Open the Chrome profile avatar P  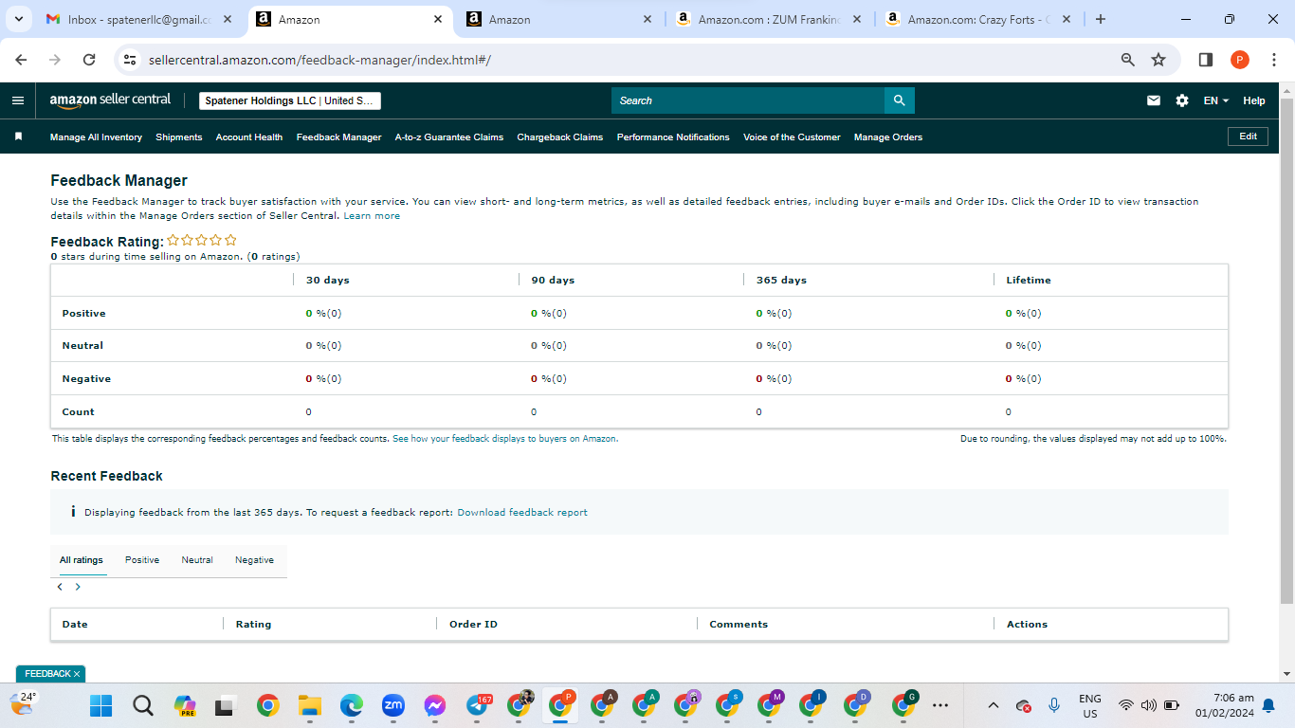[x=1240, y=60]
